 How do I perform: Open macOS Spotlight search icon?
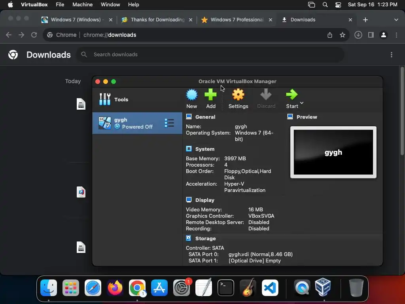pyautogui.click(x=325, y=5)
